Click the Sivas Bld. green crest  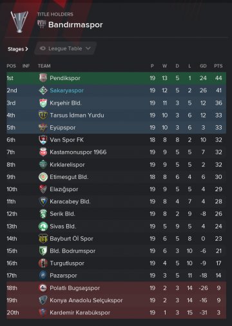43,227
